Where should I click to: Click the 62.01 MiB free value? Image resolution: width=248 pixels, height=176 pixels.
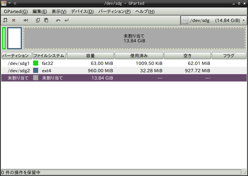[199, 63]
